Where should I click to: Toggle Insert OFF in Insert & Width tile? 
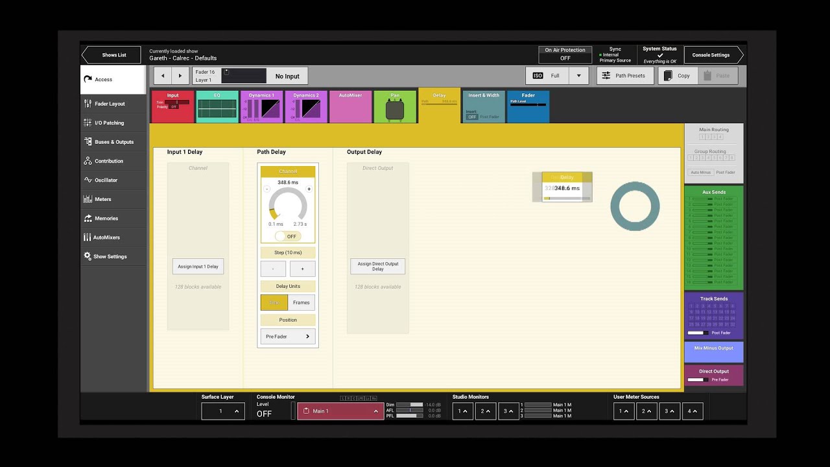[x=472, y=117]
